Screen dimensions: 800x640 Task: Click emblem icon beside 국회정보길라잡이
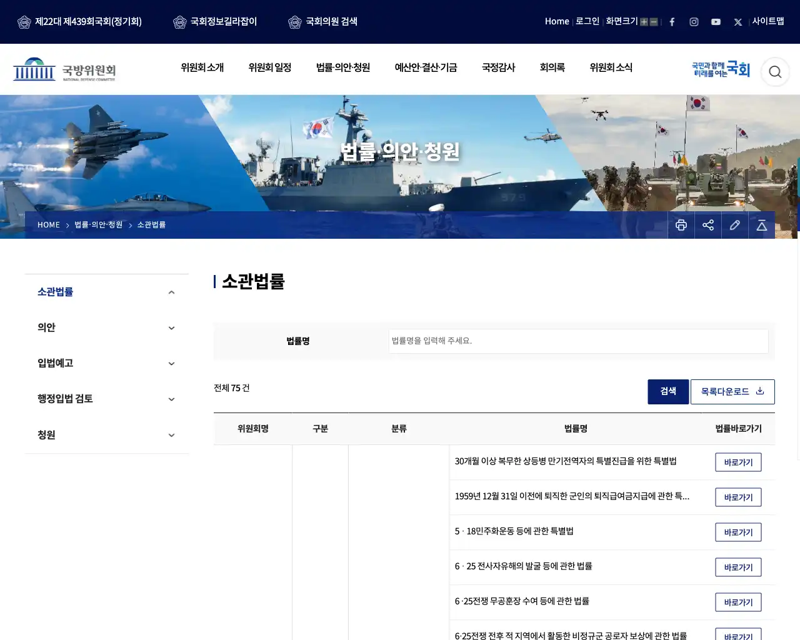[180, 22]
